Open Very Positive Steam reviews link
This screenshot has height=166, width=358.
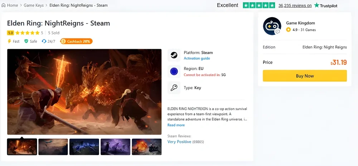(x=179, y=142)
